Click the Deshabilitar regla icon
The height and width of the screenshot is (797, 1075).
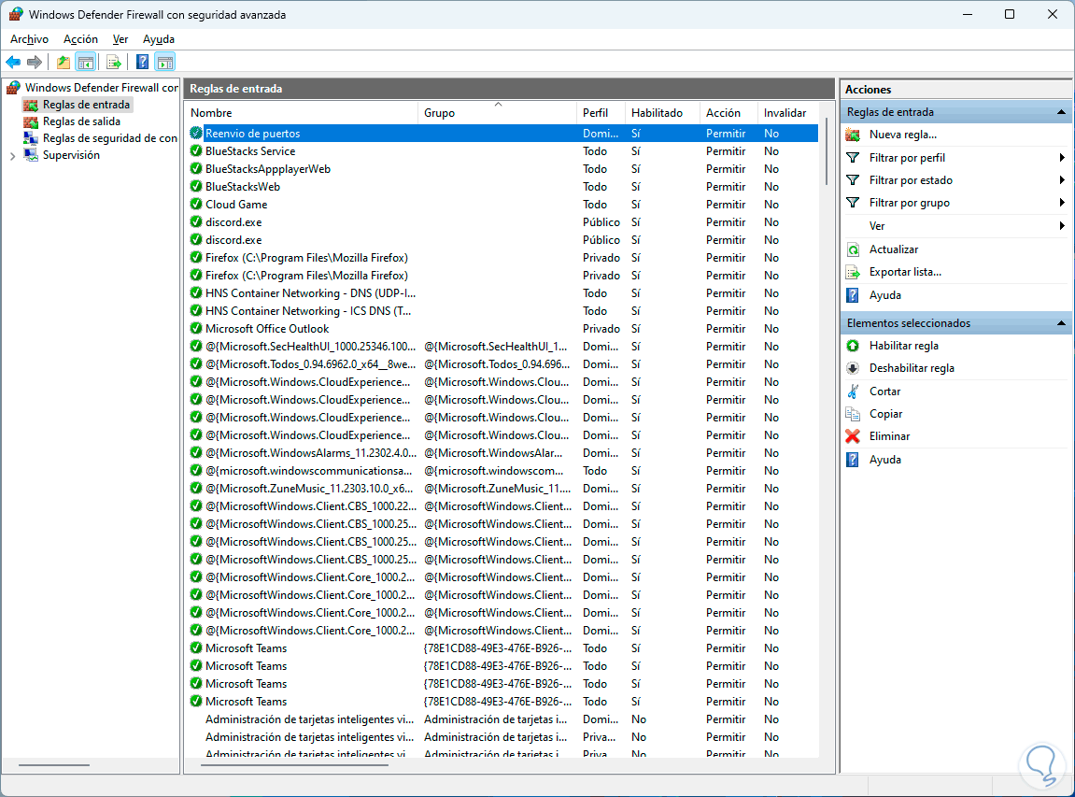pyautogui.click(x=853, y=368)
